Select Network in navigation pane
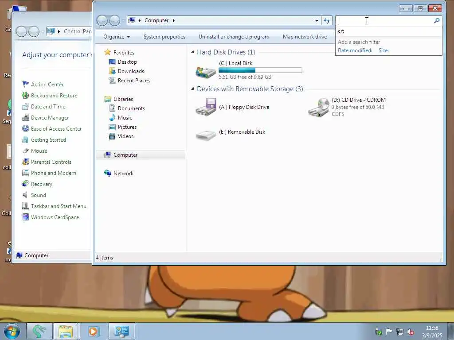Image resolution: width=454 pixels, height=340 pixels. (x=123, y=173)
